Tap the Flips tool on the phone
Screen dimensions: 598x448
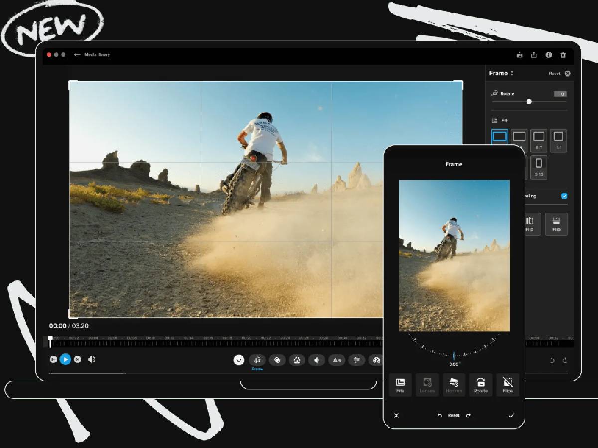pyautogui.click(x=507, y=384)
